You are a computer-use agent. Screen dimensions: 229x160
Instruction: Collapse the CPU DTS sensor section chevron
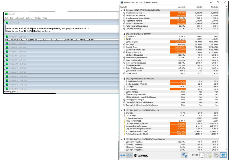click(121, 79)
